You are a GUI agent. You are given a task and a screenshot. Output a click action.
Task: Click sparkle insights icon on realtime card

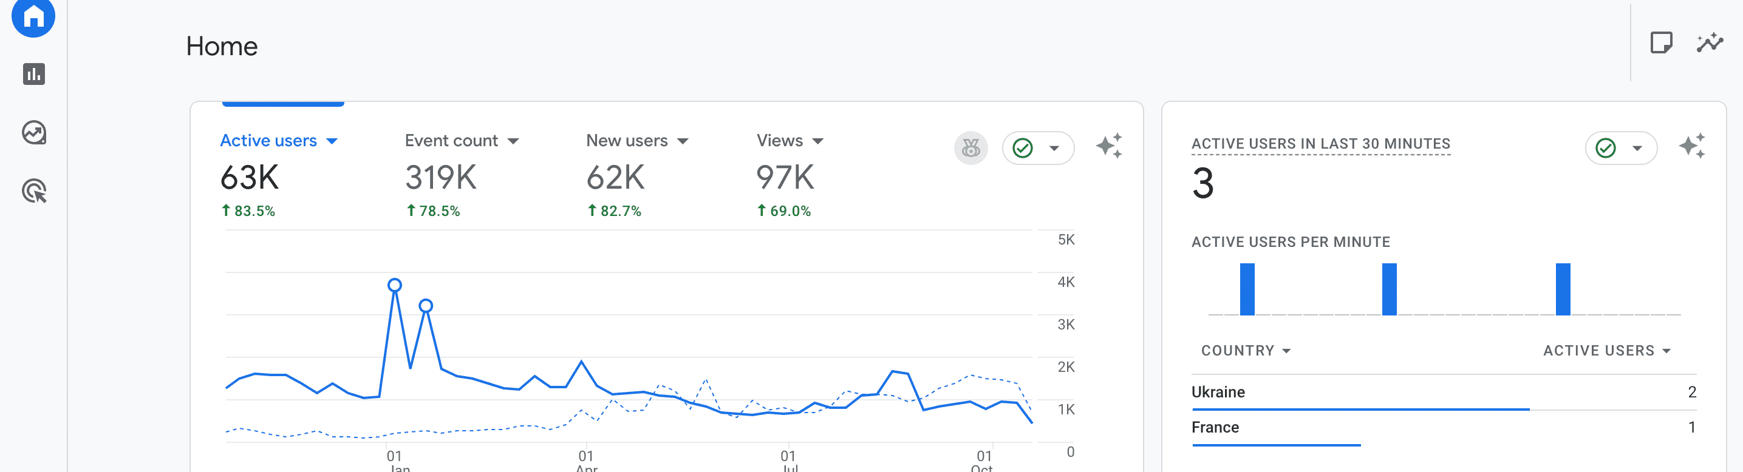pyautogui.click(x=1691, y=146)
